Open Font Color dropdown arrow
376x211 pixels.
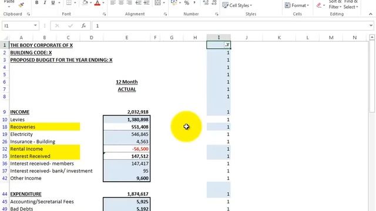[x=103, y=3]
